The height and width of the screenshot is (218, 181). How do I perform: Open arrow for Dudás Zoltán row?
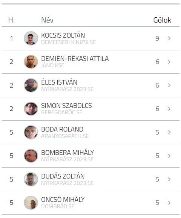[169, 179]
